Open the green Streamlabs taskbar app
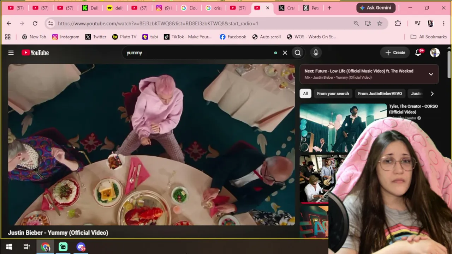The width and height of the screenshot is (452, 254). [x=63, y=247]
